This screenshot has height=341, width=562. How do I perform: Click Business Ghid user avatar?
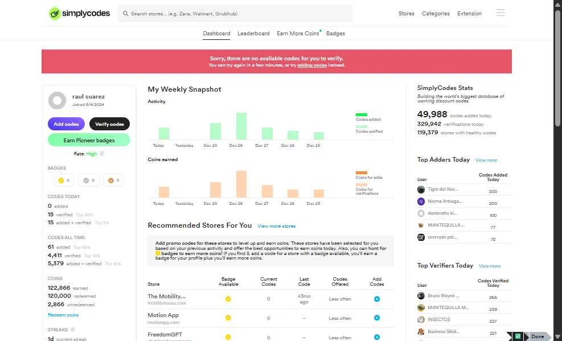(421, 332)
